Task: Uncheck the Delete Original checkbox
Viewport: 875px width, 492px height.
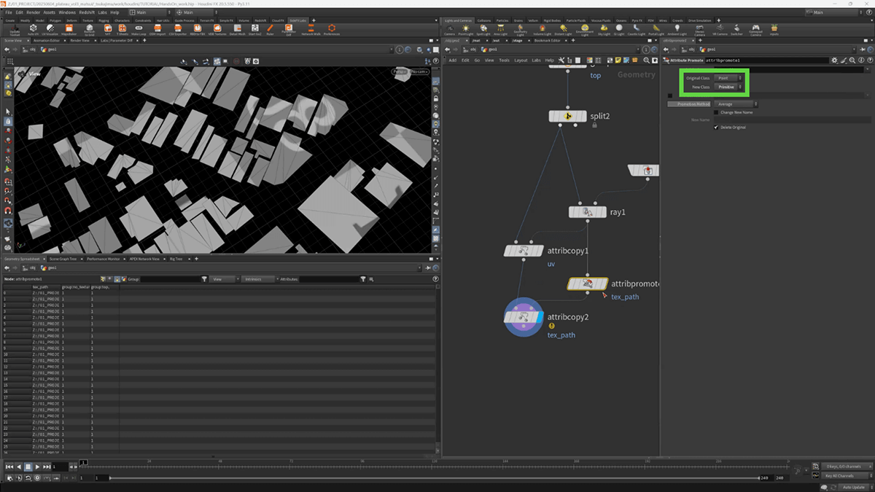Action: tap(716, 128)
